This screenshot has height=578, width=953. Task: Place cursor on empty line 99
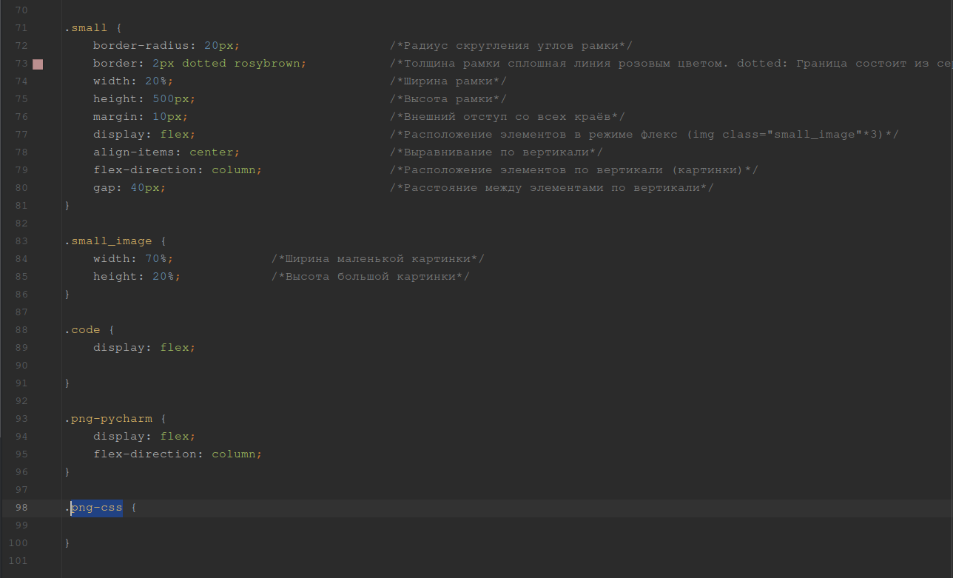pyautogui.click(x=222, y=525)
